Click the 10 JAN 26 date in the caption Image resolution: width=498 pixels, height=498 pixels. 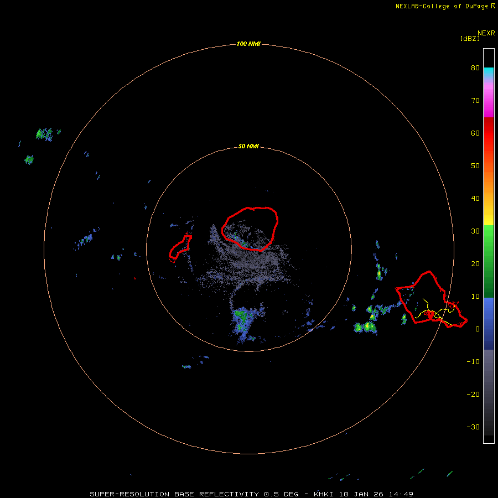click(x=361, y=494)
